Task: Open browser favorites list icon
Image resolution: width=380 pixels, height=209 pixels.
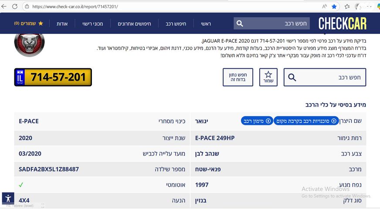Action: tap(347, 7)
